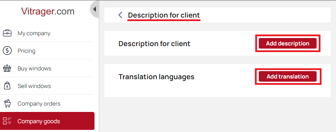Select Sell windows in the sidebar
The image size is (336, 132).
46,86
